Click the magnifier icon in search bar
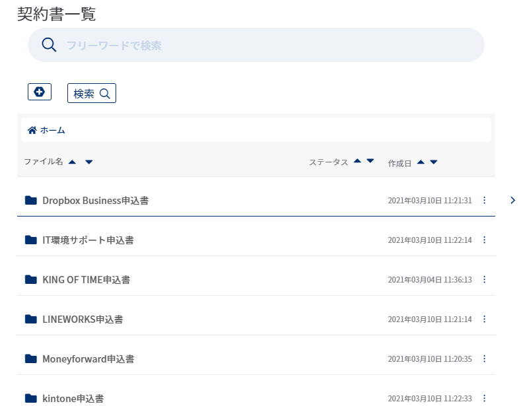This screenshot has height=406, width=519. pyautogui.click(x=49, y=45)
